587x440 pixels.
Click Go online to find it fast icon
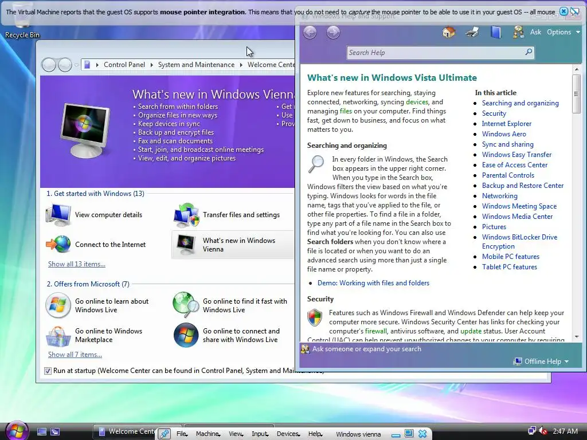click(x=186, y=305)
